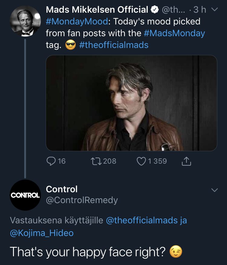Expand the Mads tweet options chevron

point(214,10)
